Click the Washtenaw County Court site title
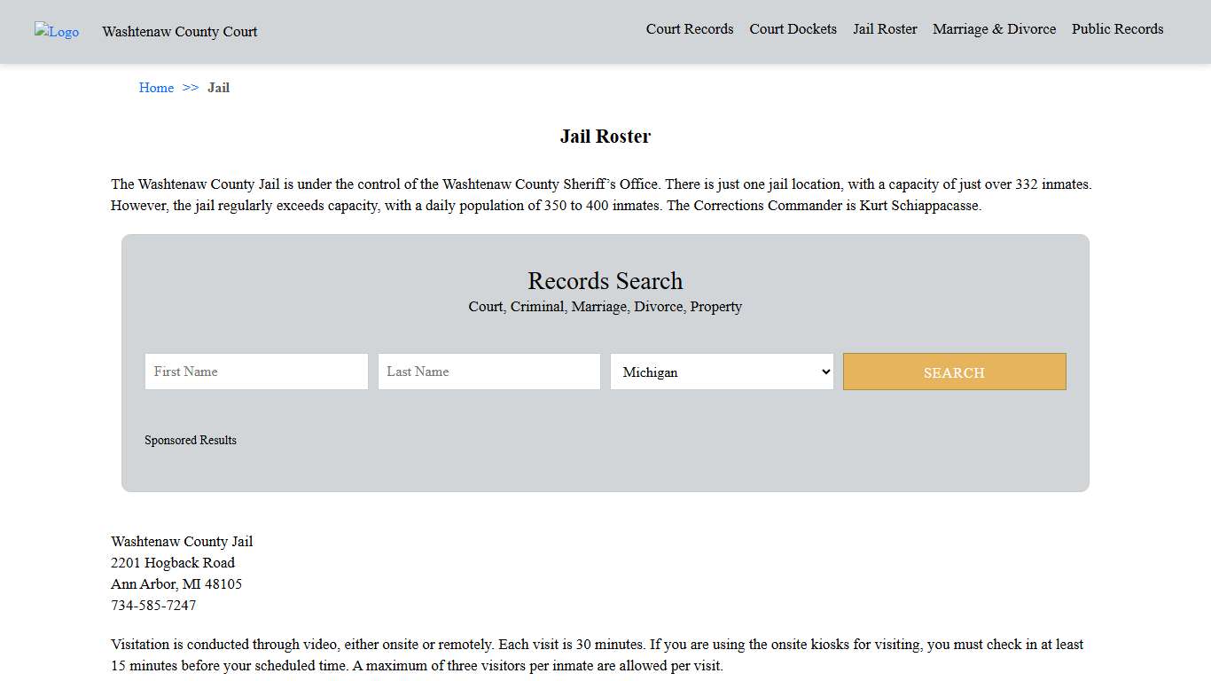Viewport: 1211px width, 681px height. click(x=179, y=32)
